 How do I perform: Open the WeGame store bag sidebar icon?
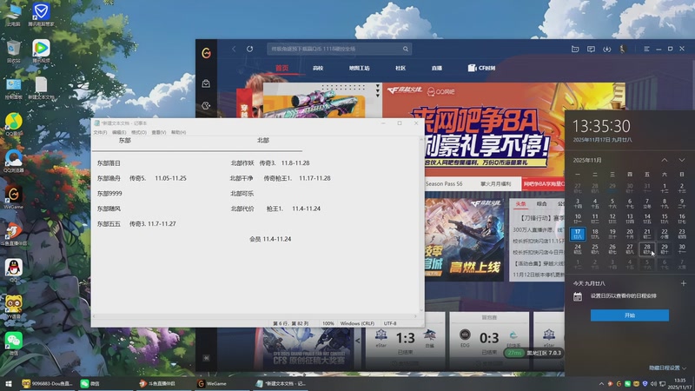click(x=206, y=83)
